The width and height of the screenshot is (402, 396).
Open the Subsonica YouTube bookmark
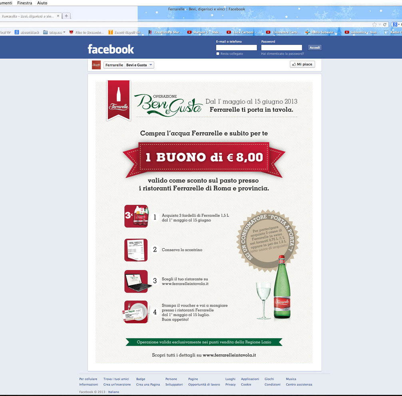pos(362,32)
